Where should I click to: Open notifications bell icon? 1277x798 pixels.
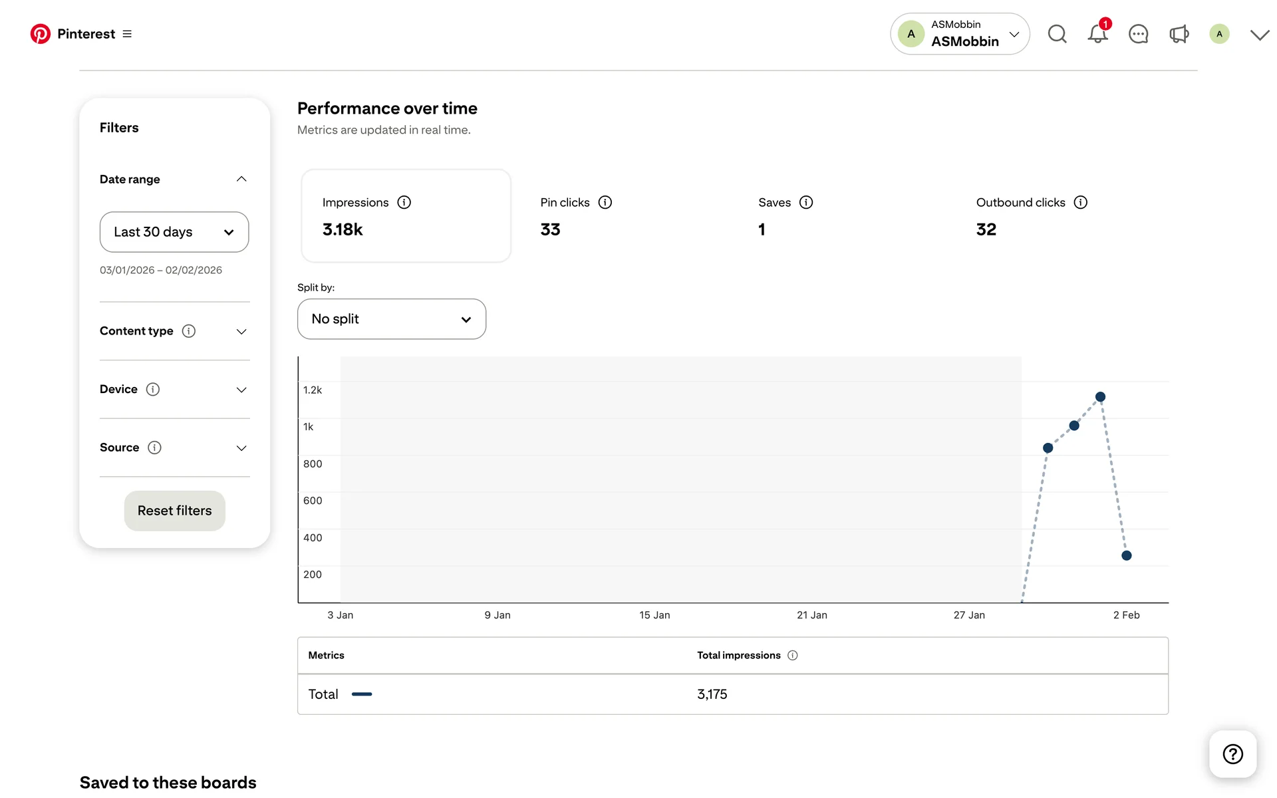(1097, 34)
